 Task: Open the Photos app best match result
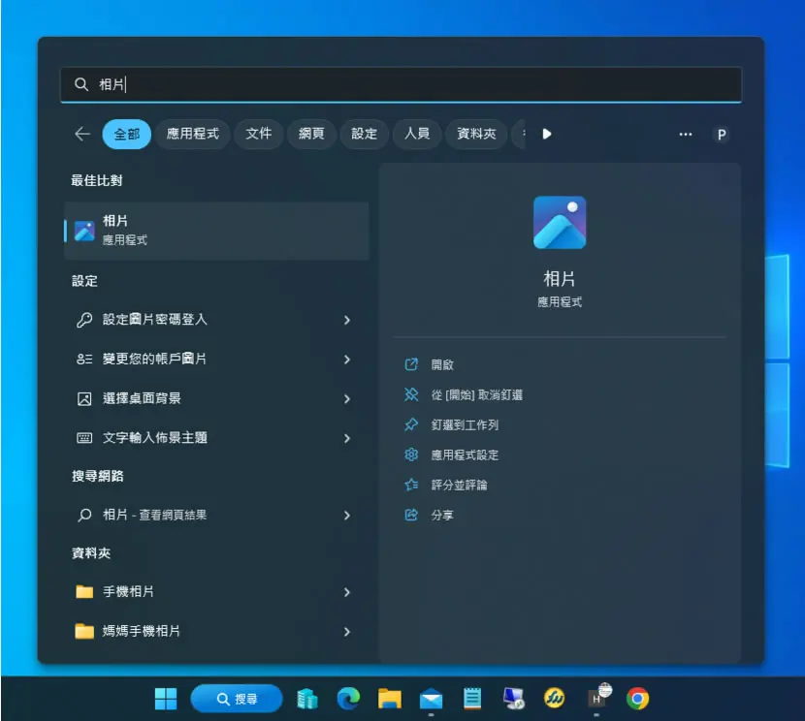pos(216,231)
